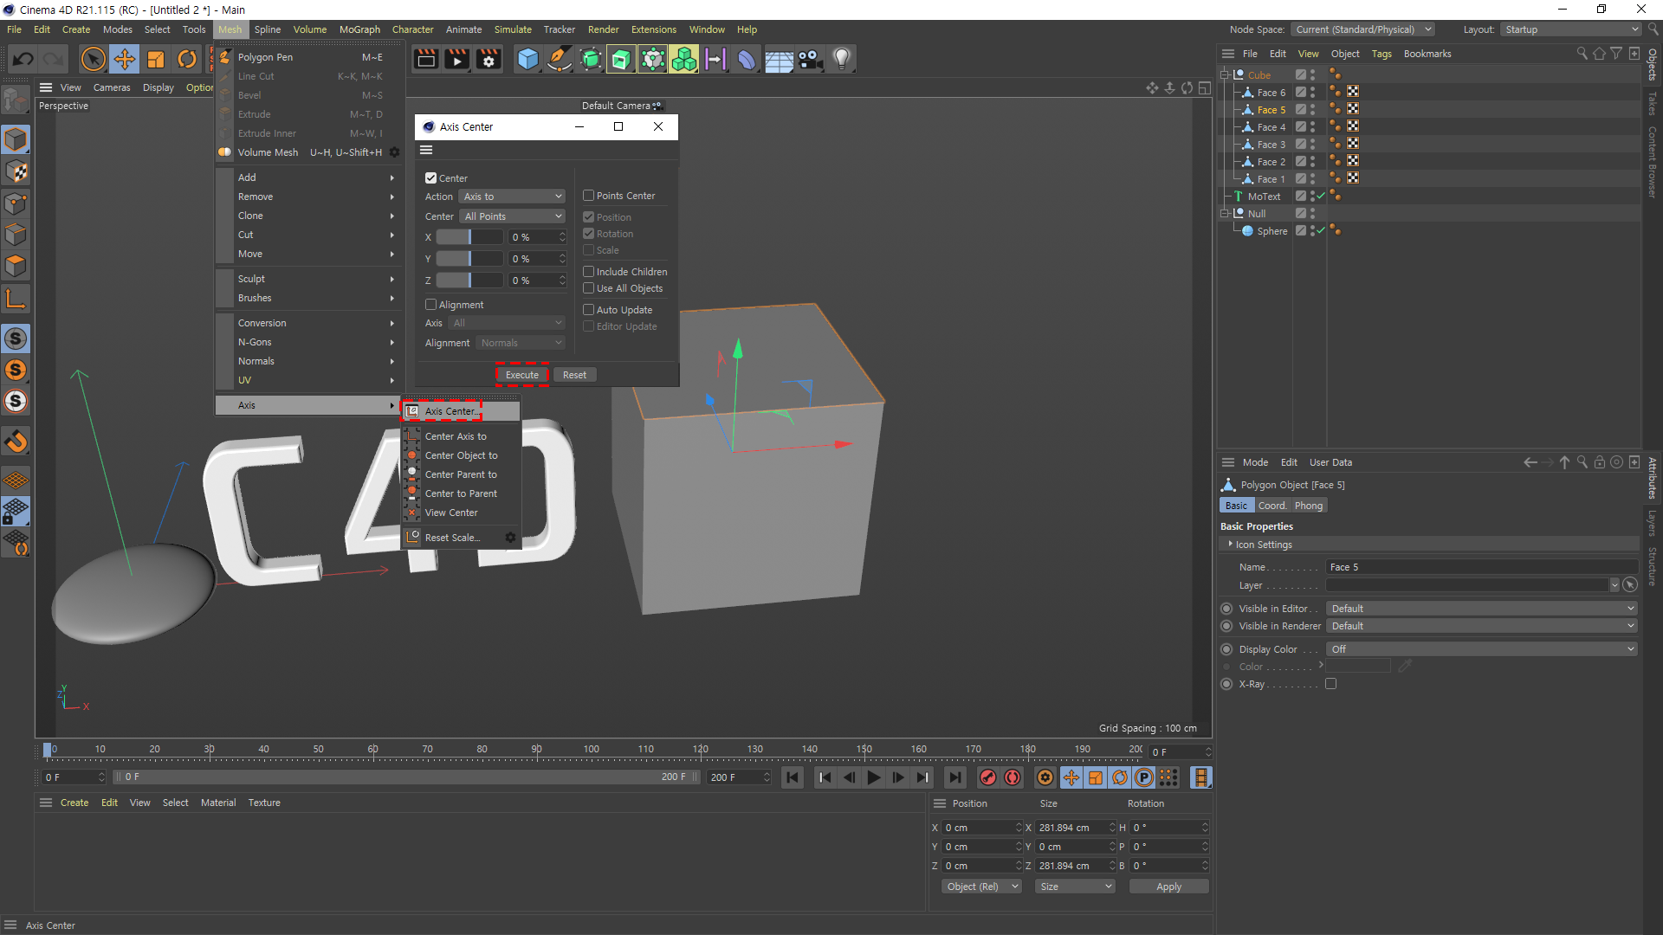
Task: Add a Light object via bulb icon
Action: [841, 59]
